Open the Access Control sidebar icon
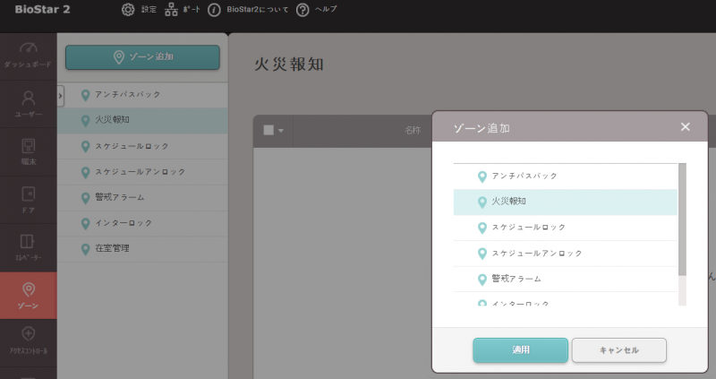 [x=28, y=340]
